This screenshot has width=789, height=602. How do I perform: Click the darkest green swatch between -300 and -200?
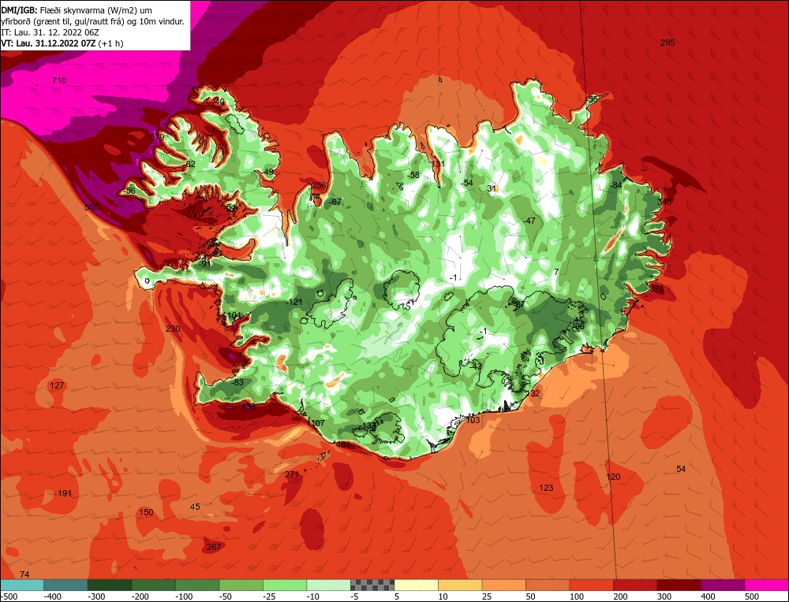[x=110, y=585]
